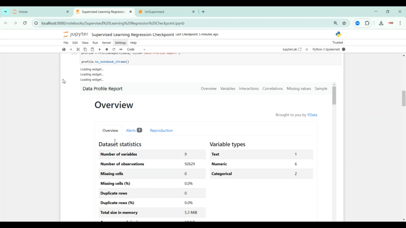
Task: Click the browser address bar URL
Action: [113, 23]
